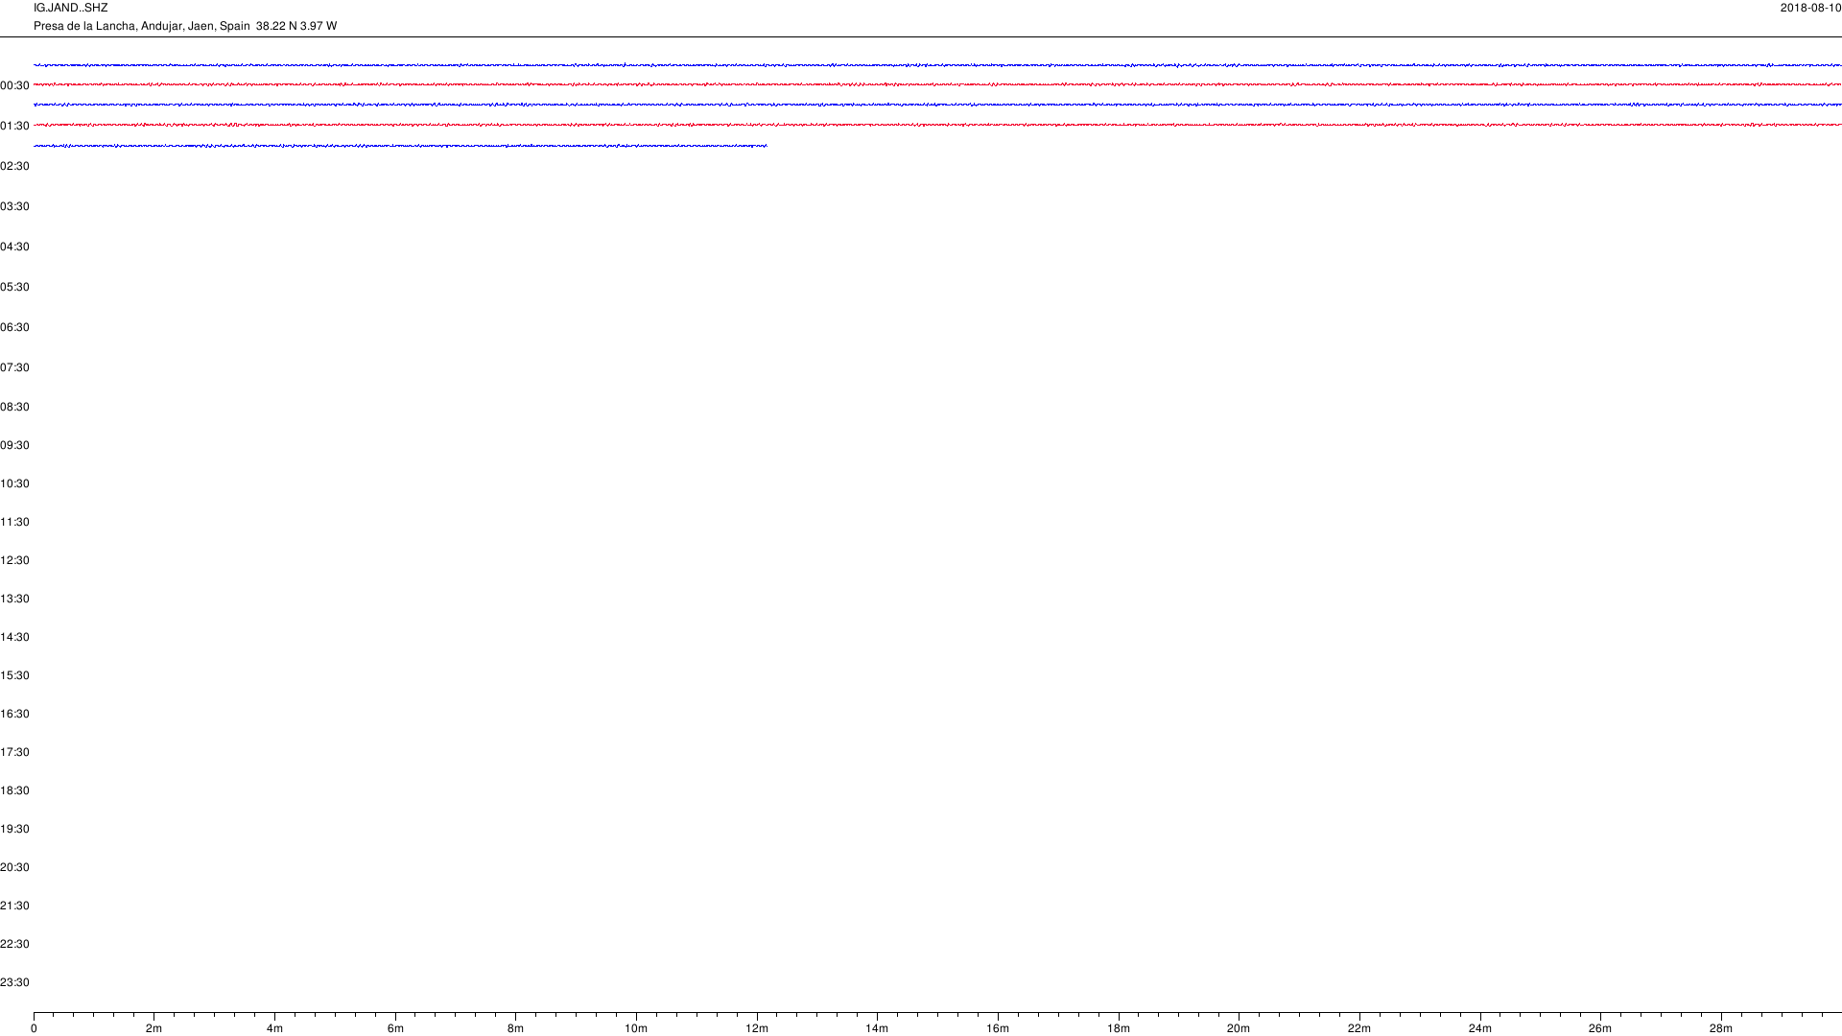The height and width of the screenshot is (1036, 1842).
Task: Click the 6m axis label
Action: [395, 1028]
